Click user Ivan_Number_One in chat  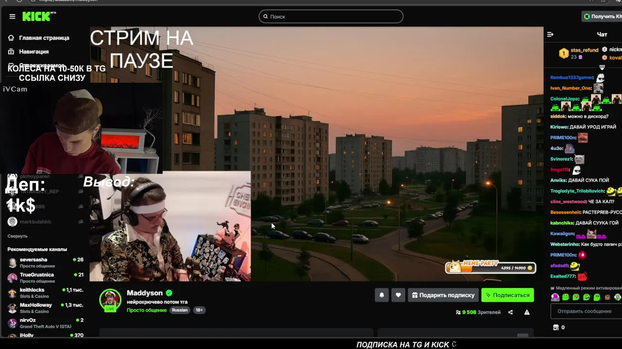[570, 88]
